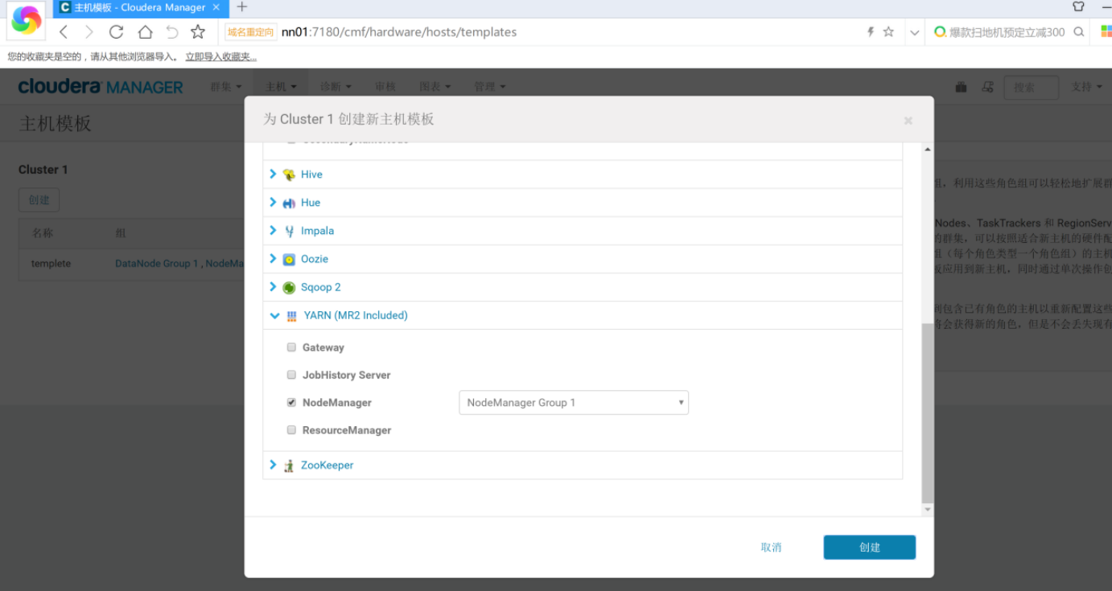Click the Cloudera header search field
The image size is (1112, 591).
click(x=1031, y=88)
